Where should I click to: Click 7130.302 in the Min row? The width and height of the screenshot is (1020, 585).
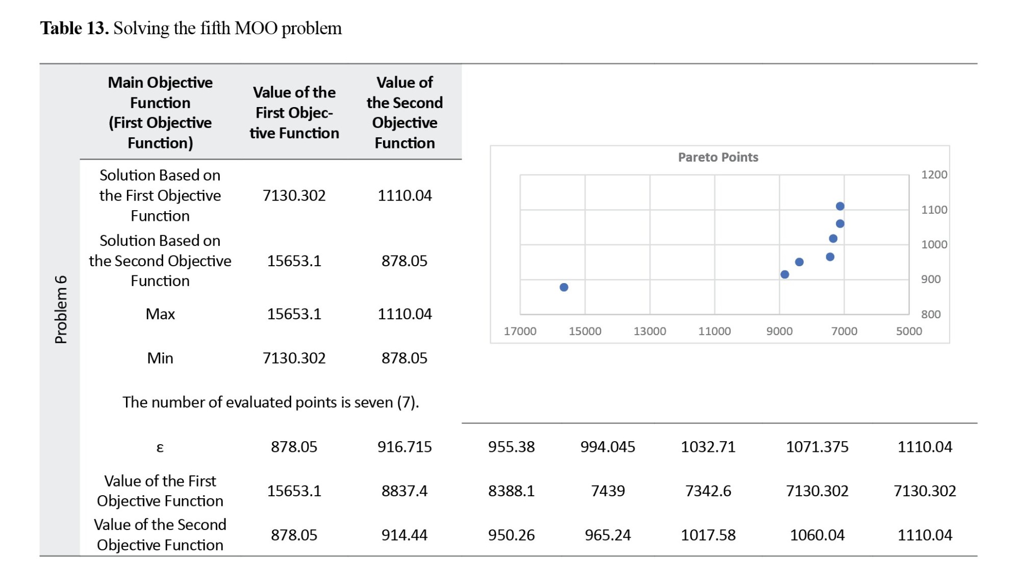click(x=294, y=358)
